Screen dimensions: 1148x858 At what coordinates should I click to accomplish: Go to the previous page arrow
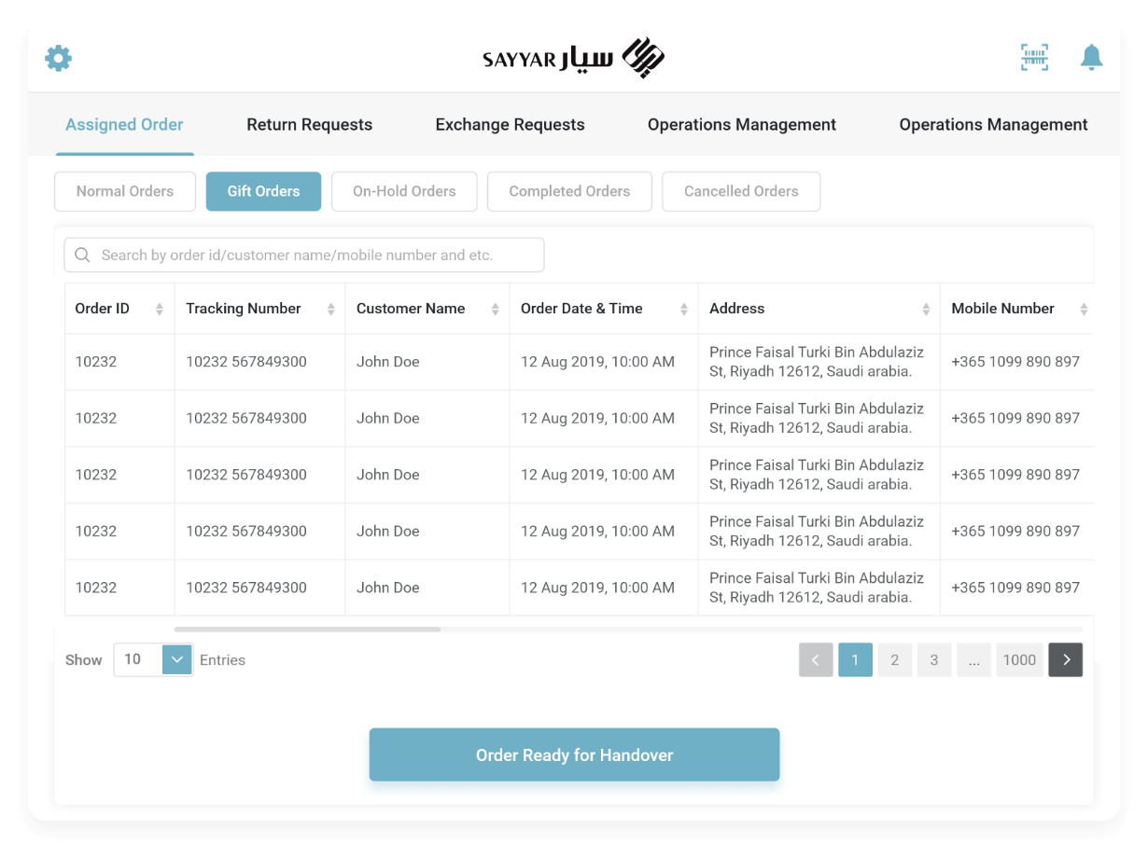816,659
